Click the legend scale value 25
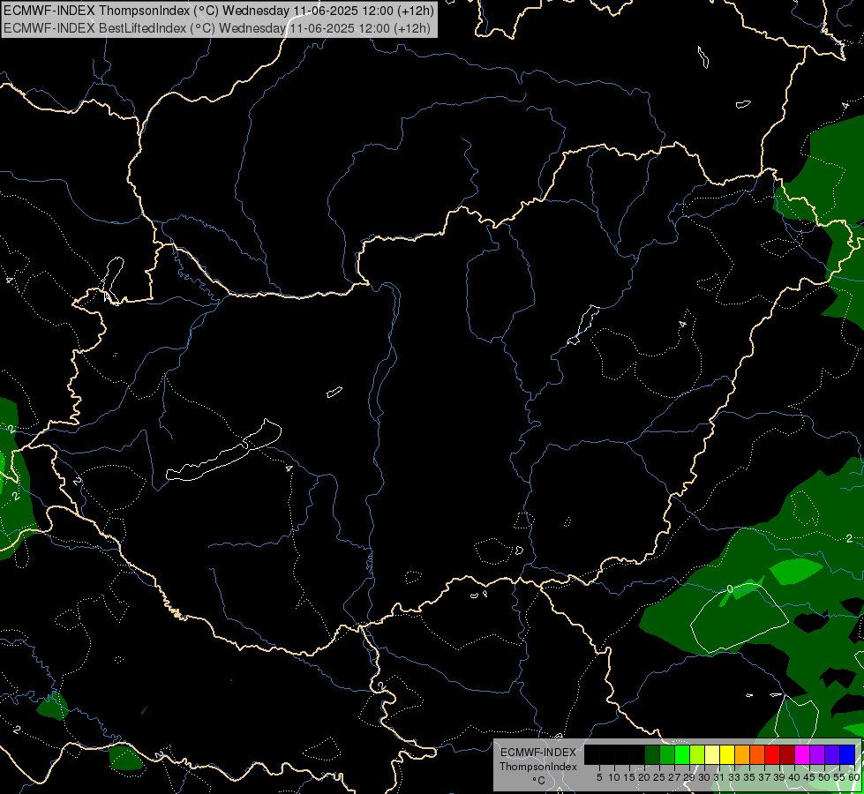Screen dimensions: 864x794 pos(659,777)
